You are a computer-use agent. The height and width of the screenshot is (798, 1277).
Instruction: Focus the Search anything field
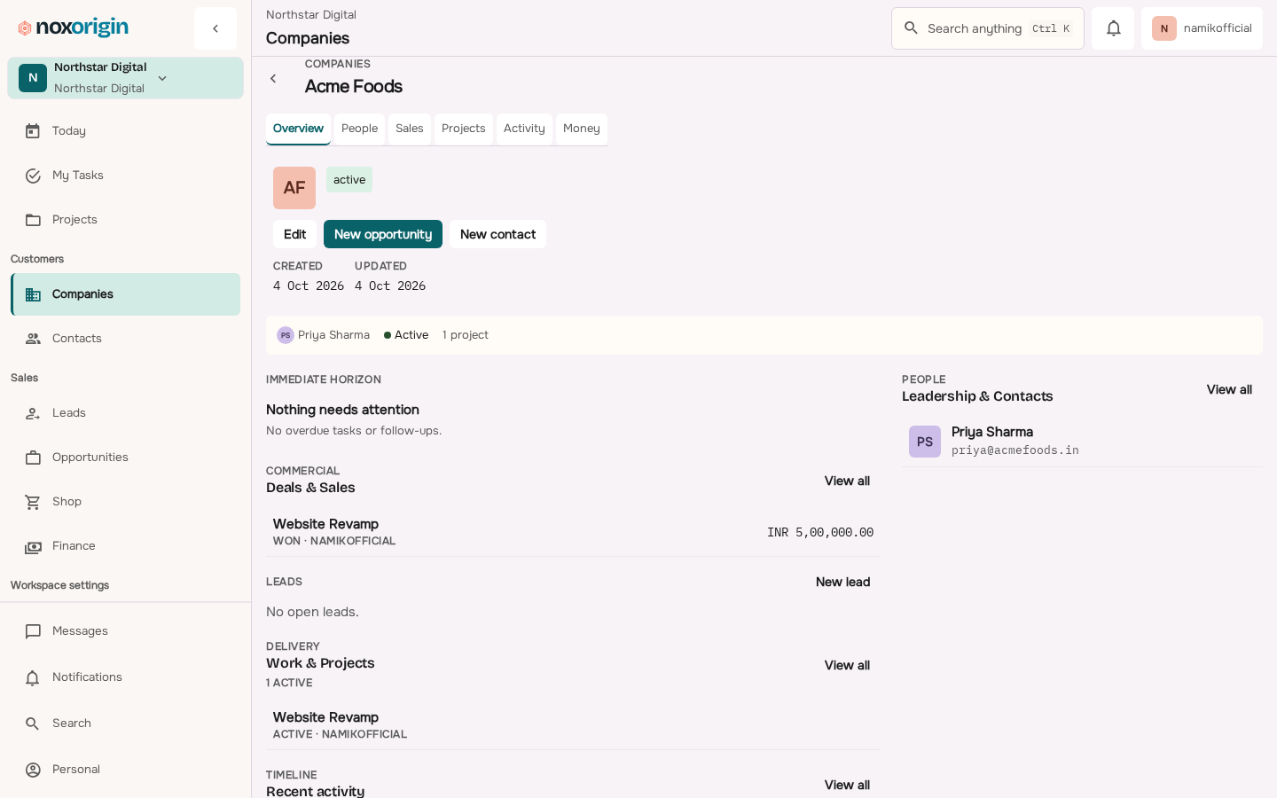[x=988, y=28]
